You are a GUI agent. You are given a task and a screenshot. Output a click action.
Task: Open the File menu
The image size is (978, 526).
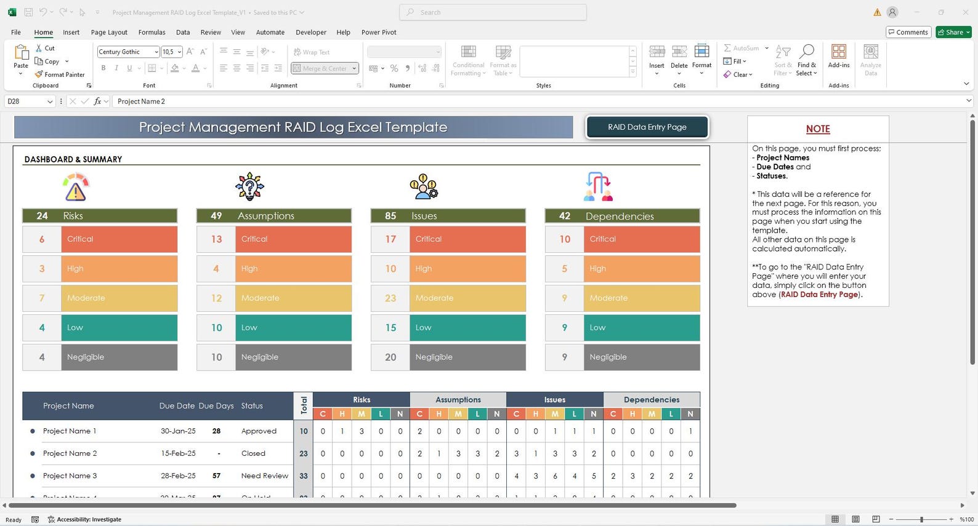point(16,33)
